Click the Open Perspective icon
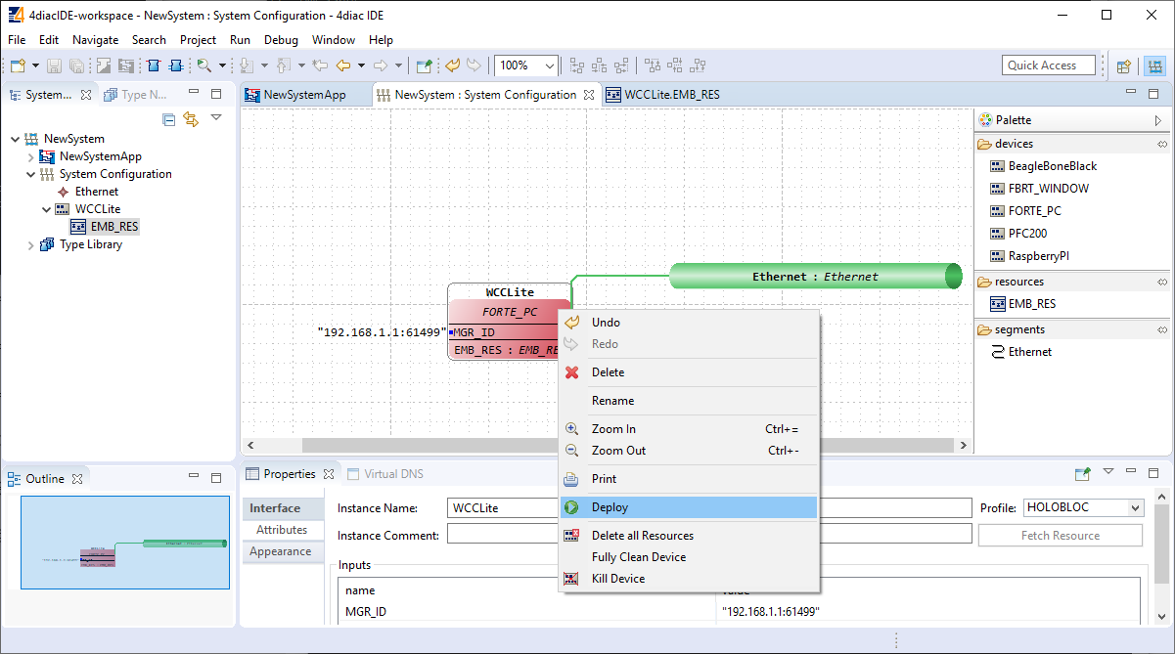Screen dimensions: 1175x654 1124,66
